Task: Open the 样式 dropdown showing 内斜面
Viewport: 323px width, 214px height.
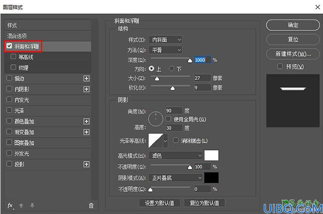Action: tap(166, 40)
